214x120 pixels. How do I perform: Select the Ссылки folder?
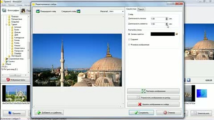click(x=11, y=61)
